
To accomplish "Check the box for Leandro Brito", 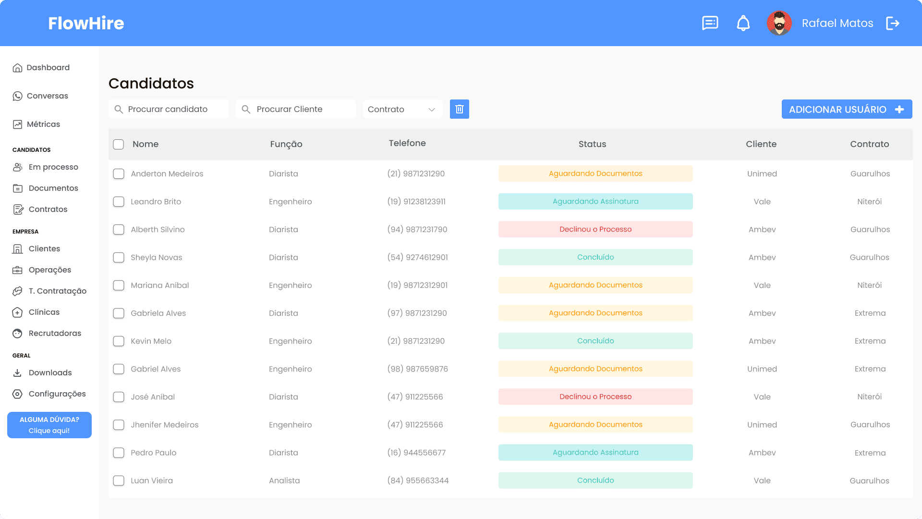I will (119, 202).
